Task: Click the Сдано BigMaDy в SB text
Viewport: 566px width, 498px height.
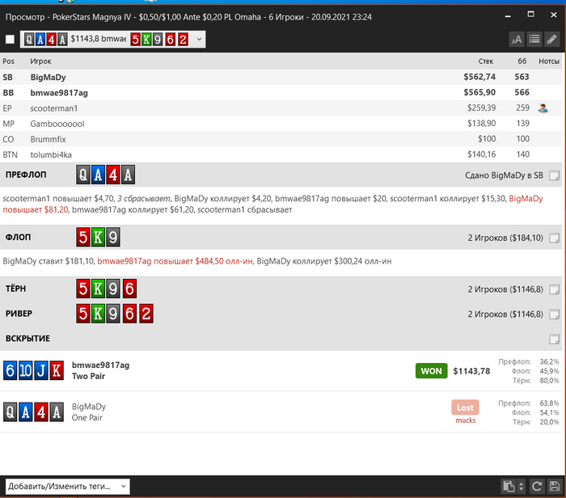Action: click(x=504, y=175)
